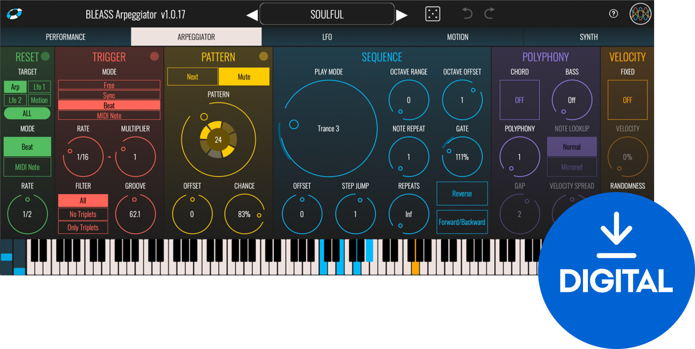Click the BLEASS logo icon
This screenshot has height=349, width=695.
(x=14, y=14)
